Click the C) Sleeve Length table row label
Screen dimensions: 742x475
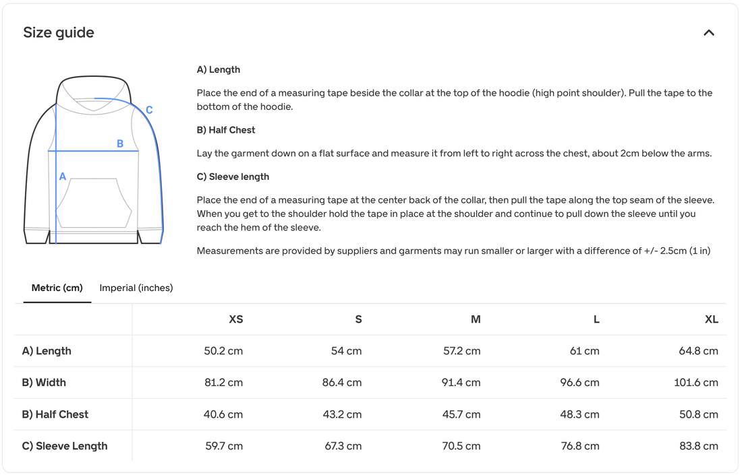point(65,446)
